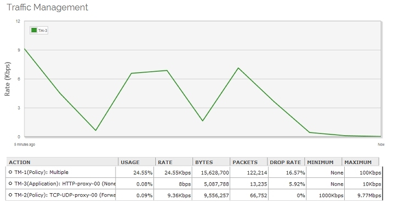Click the 'Traffic Management' heading
Image resolution: width=393 pixels, height=209 pixels.
[47, 7]
